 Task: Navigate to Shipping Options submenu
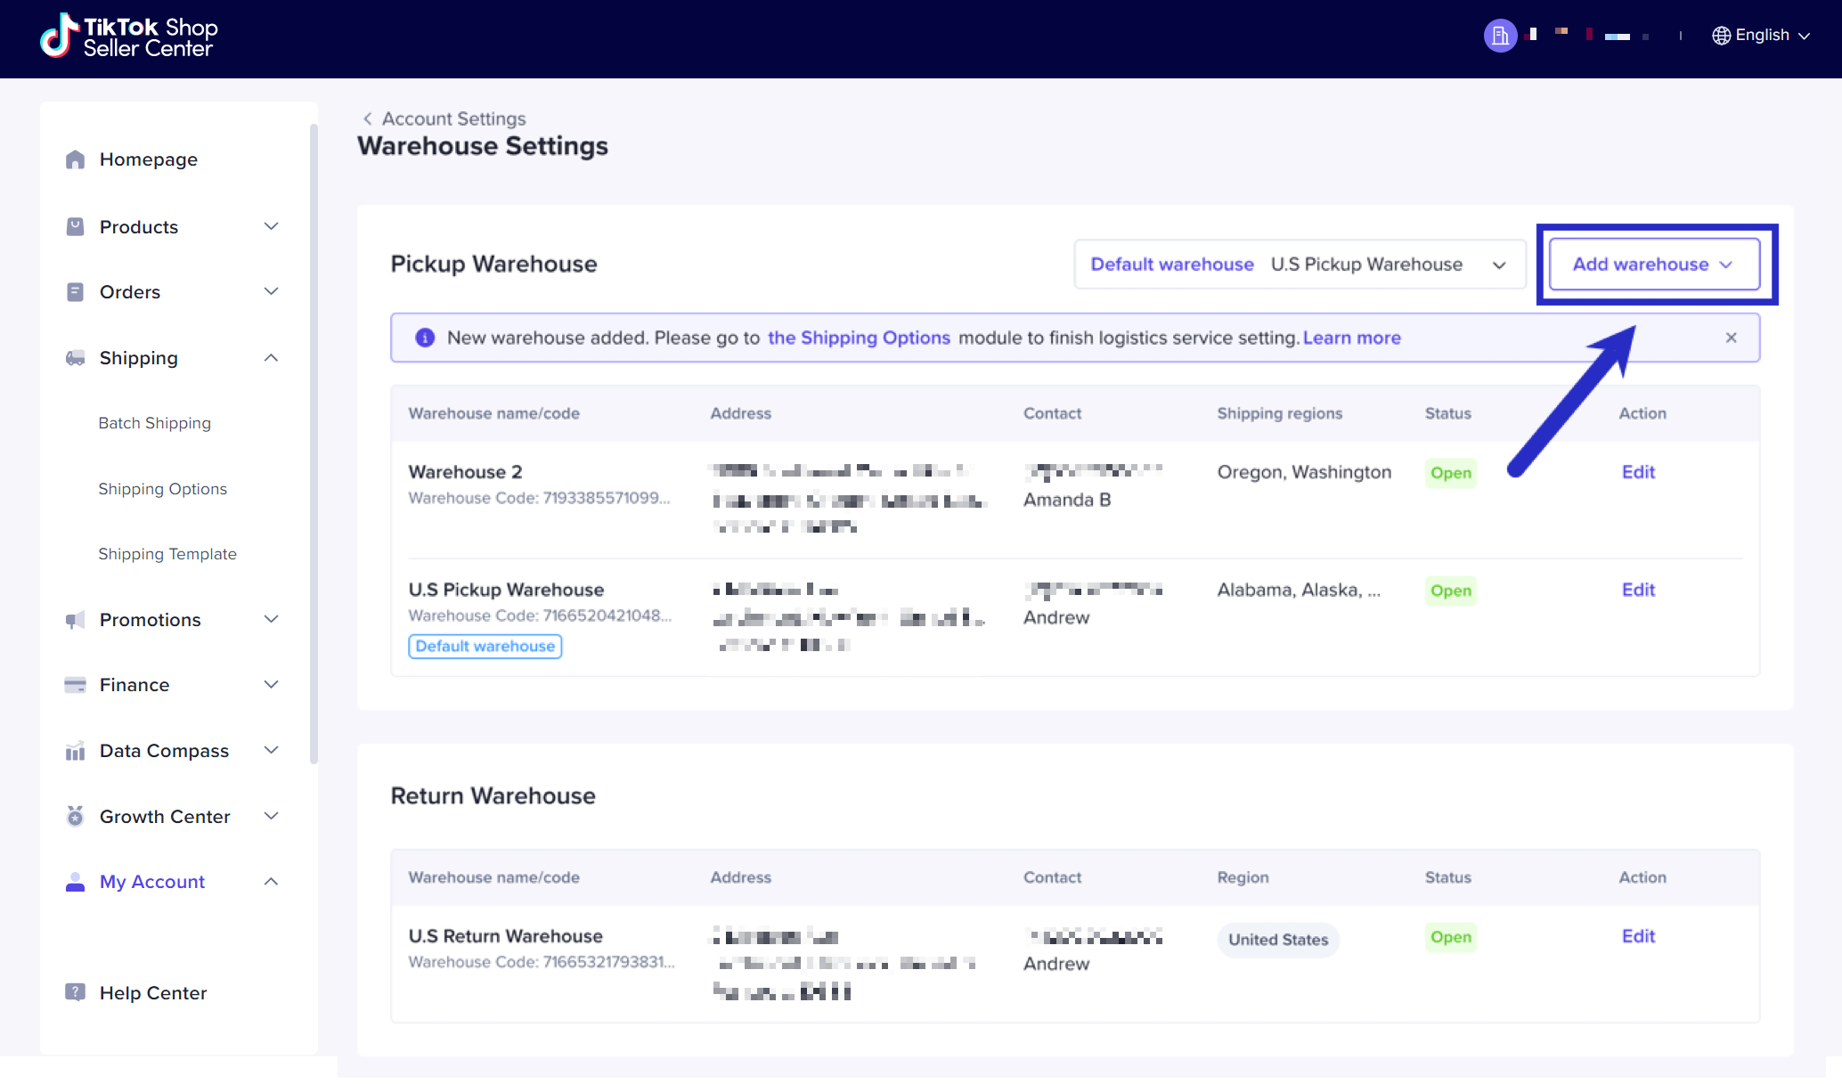pos(162,488)
